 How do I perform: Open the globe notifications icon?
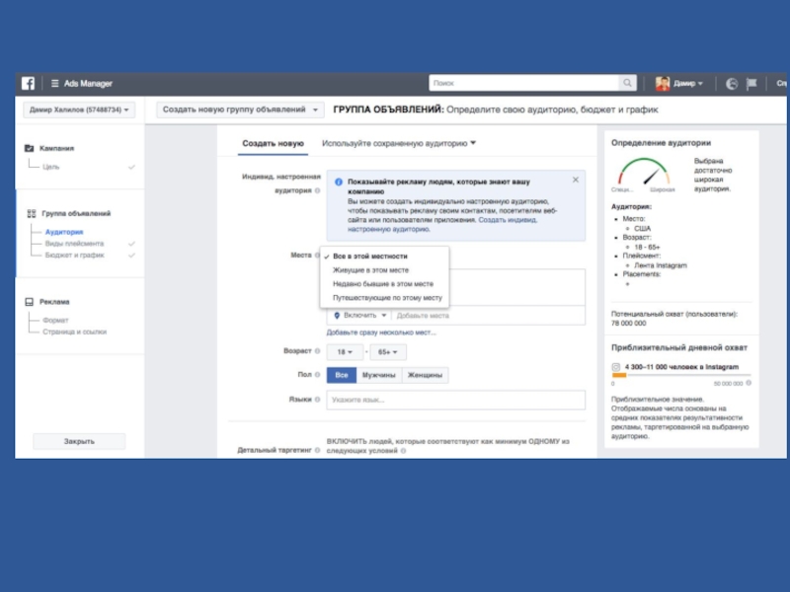732,84
